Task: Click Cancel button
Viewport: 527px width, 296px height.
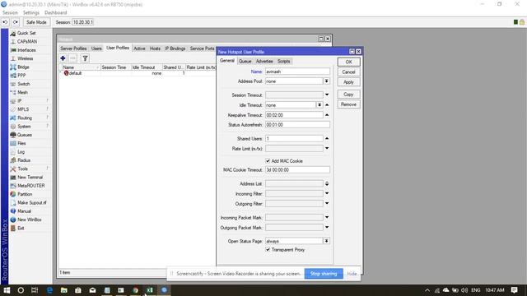Action: click(348, 72)
